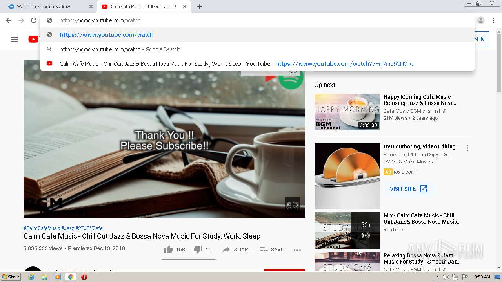502x282 pixels.
Task: Select the Calm Cafe Music history suggestion
Action: click(257, 64)
